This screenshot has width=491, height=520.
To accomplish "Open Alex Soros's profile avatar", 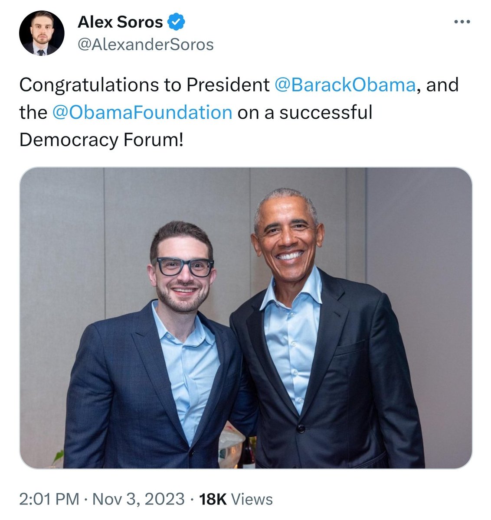I will [x=42, y=33].
